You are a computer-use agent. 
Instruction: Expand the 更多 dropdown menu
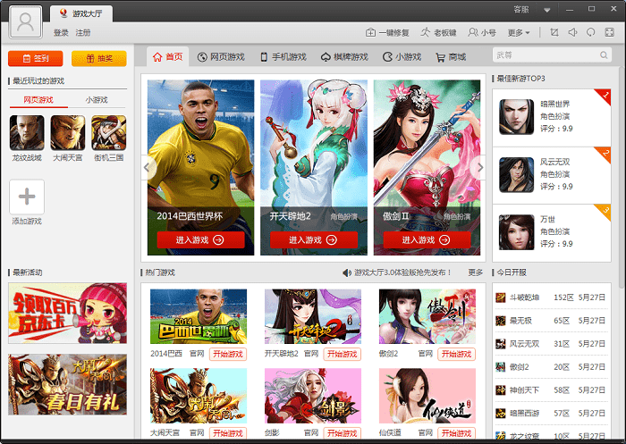pos(519,33)
